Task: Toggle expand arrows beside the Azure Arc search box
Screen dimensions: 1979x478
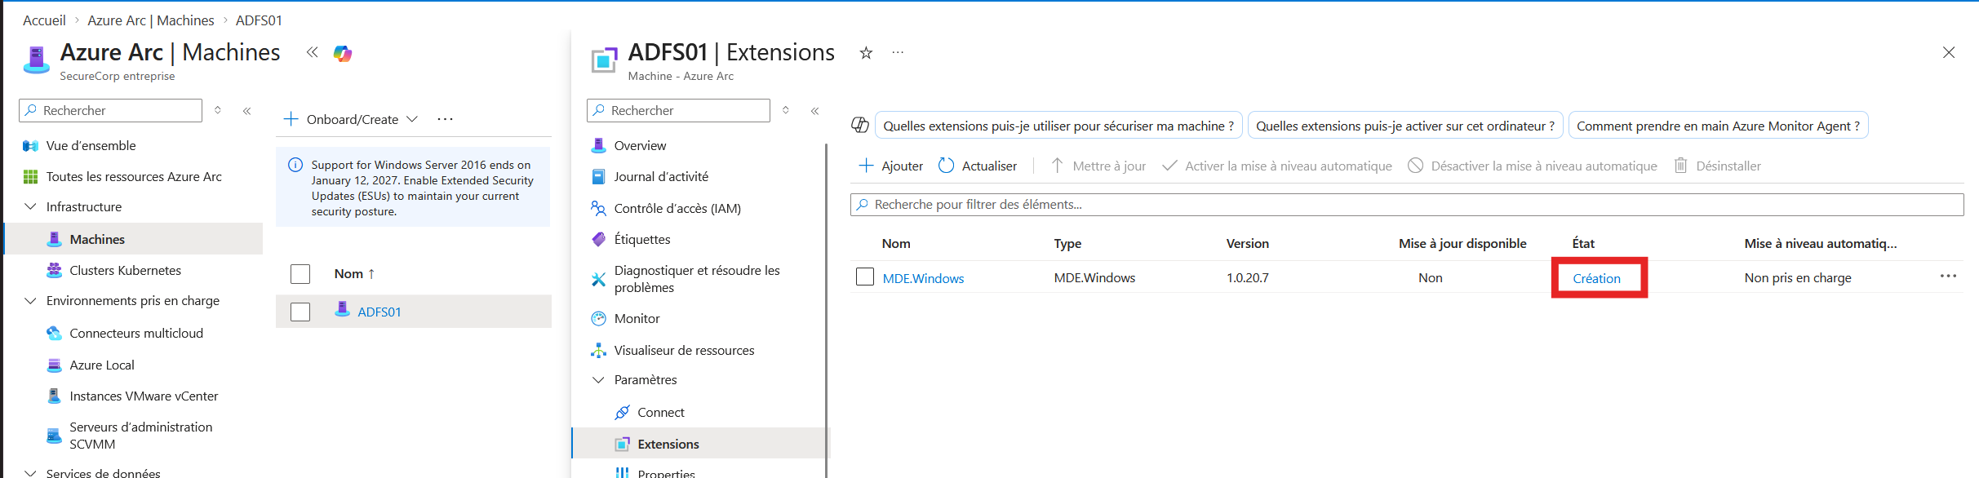Action: point(218,110)
